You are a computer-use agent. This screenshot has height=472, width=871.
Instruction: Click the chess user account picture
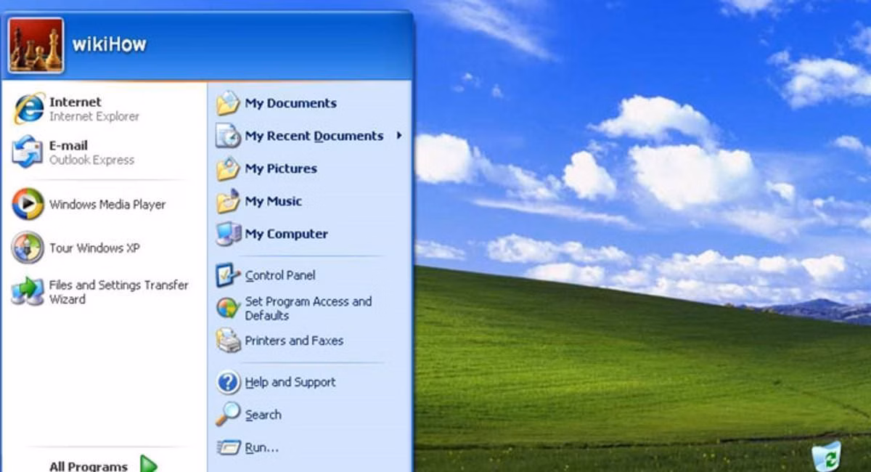coord(36,46)
